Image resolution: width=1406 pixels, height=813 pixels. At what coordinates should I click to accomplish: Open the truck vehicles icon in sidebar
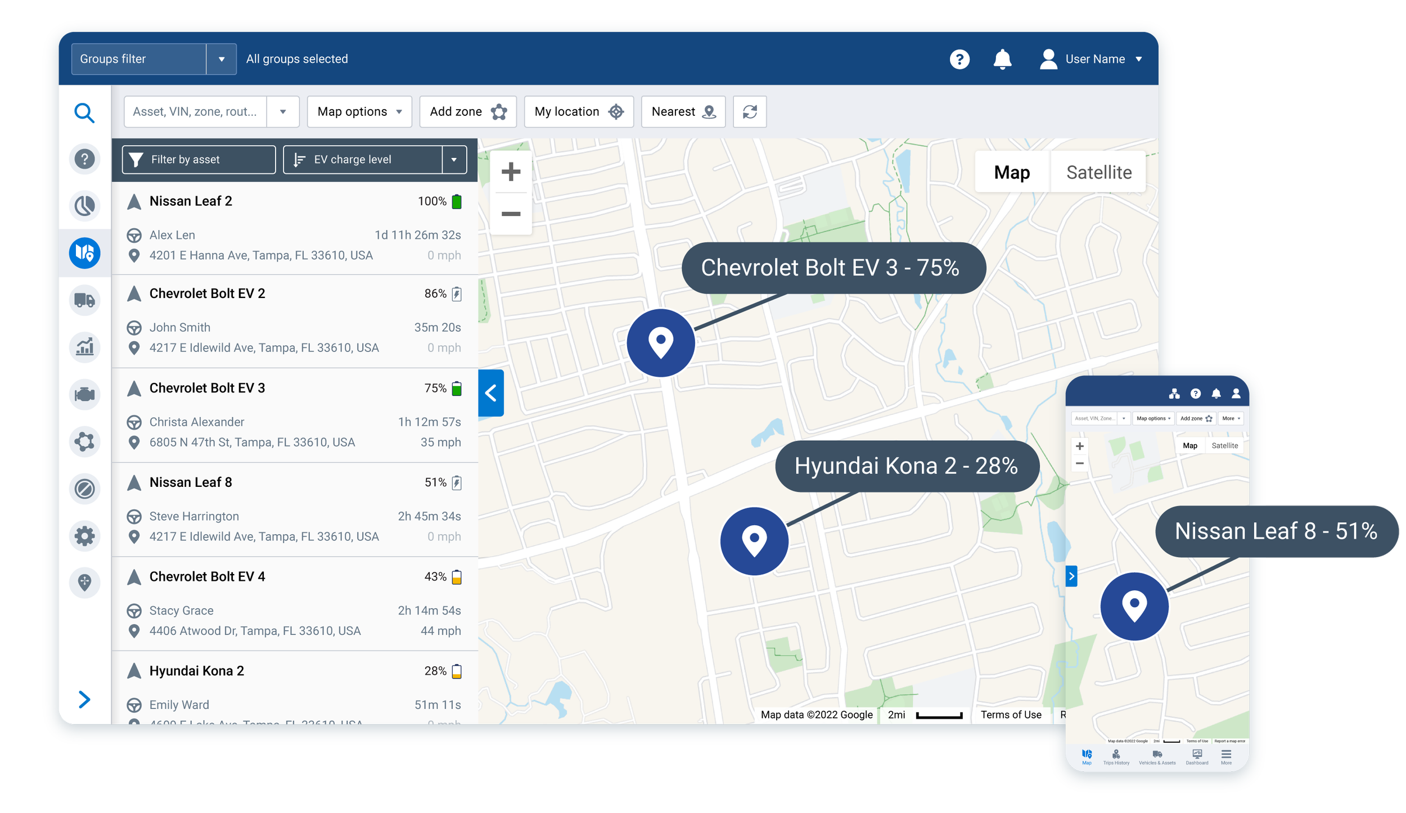point(84,300)
